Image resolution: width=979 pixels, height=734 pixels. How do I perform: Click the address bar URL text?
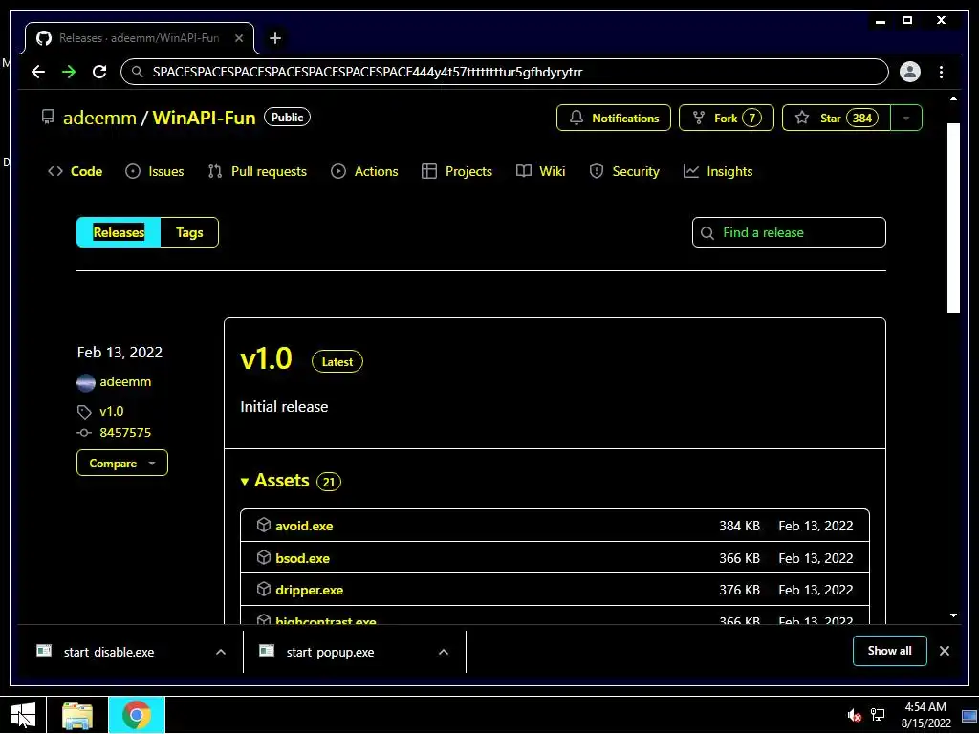tap(367, 72)
